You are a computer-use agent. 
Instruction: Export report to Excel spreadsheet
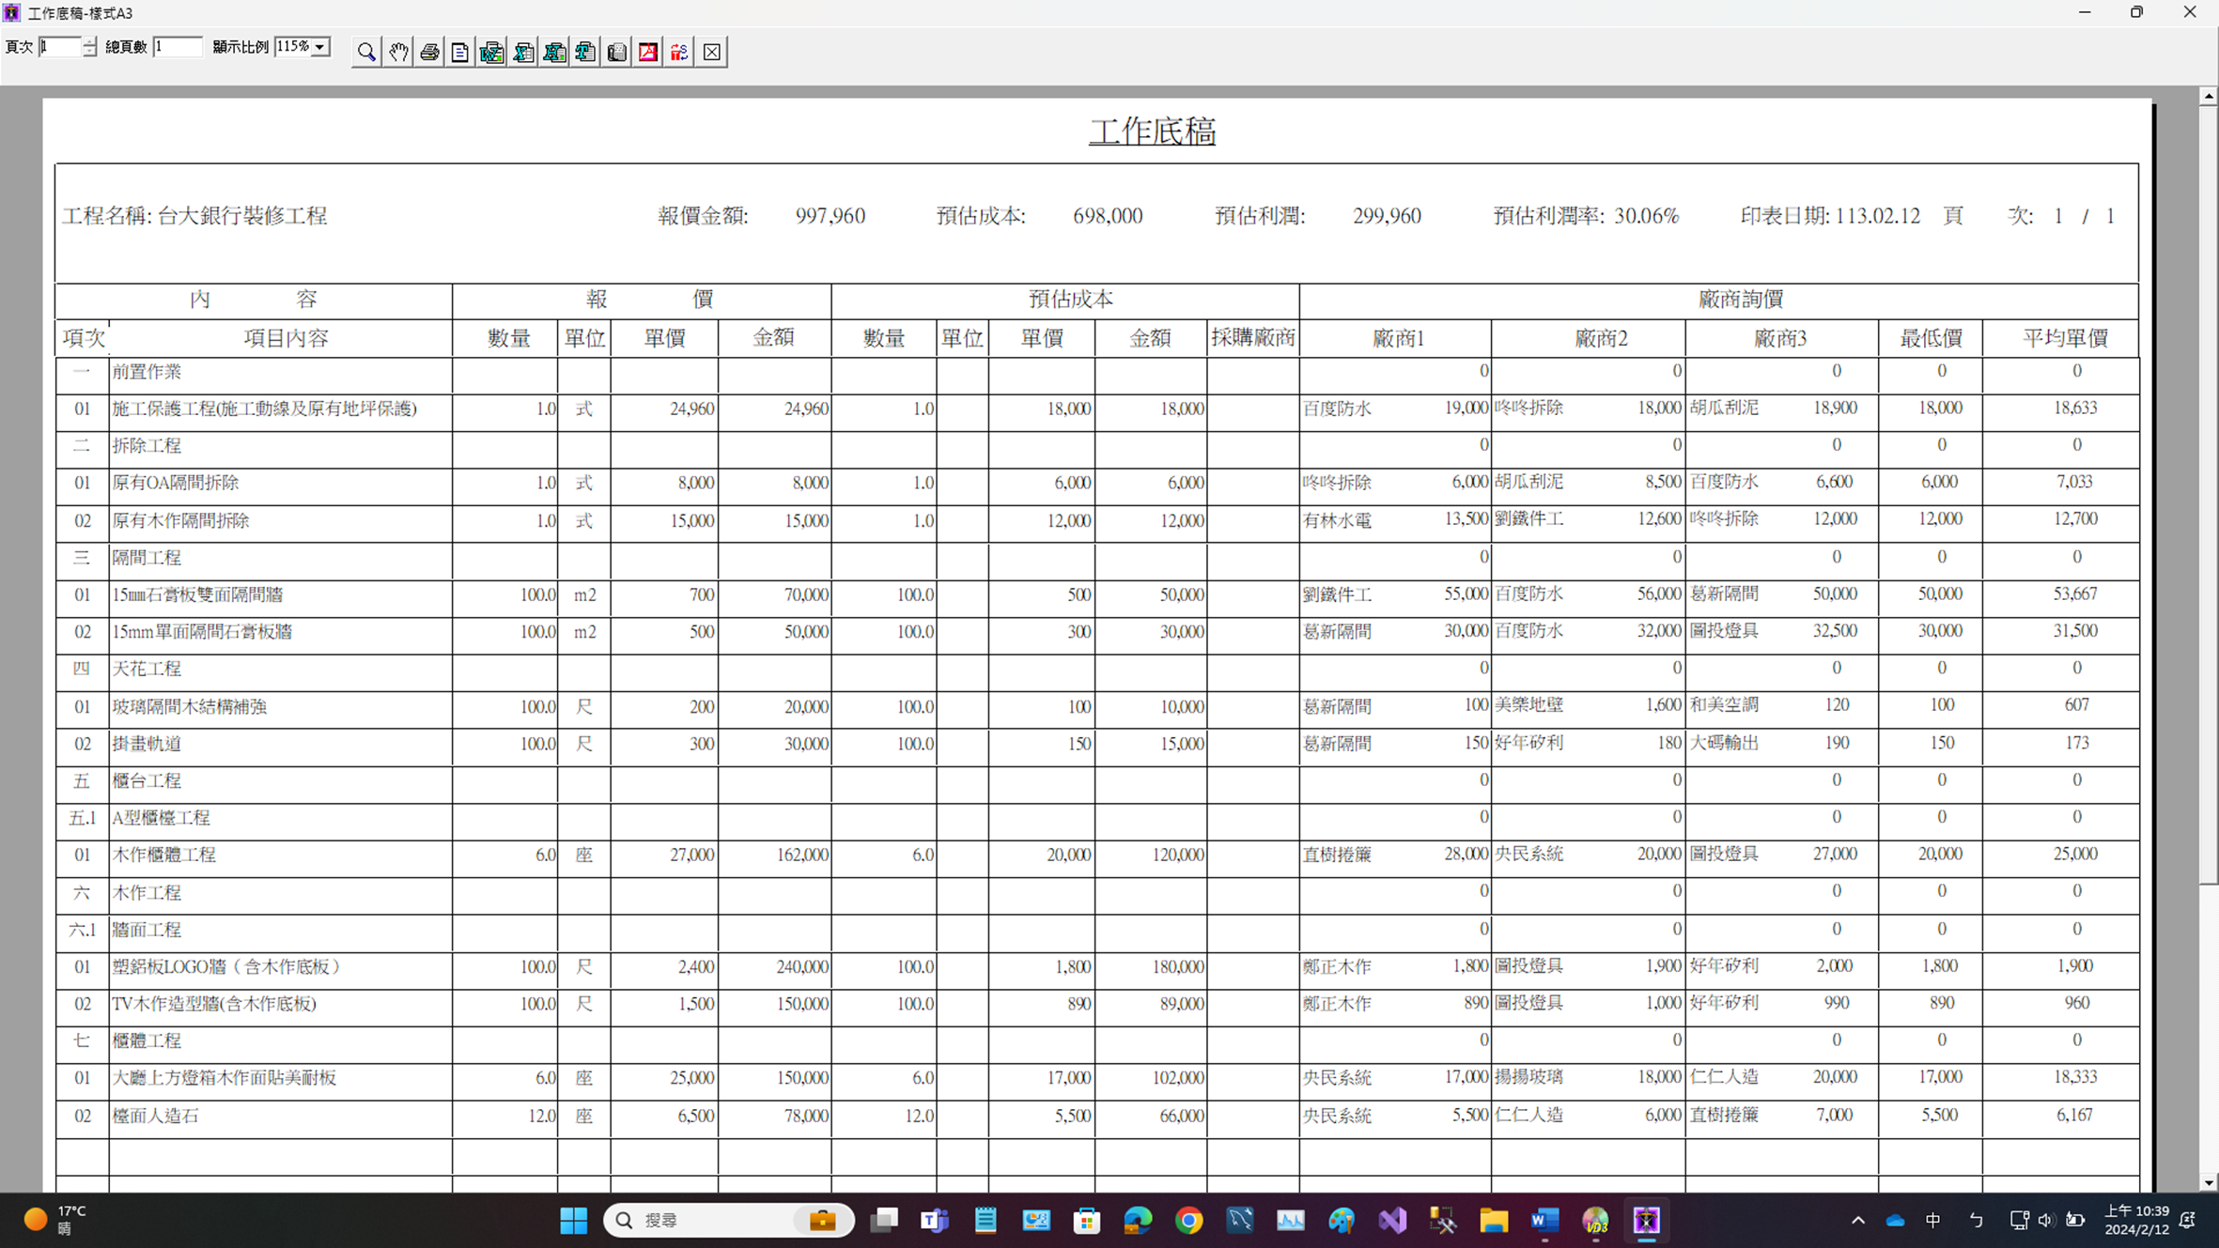point(523,52)
